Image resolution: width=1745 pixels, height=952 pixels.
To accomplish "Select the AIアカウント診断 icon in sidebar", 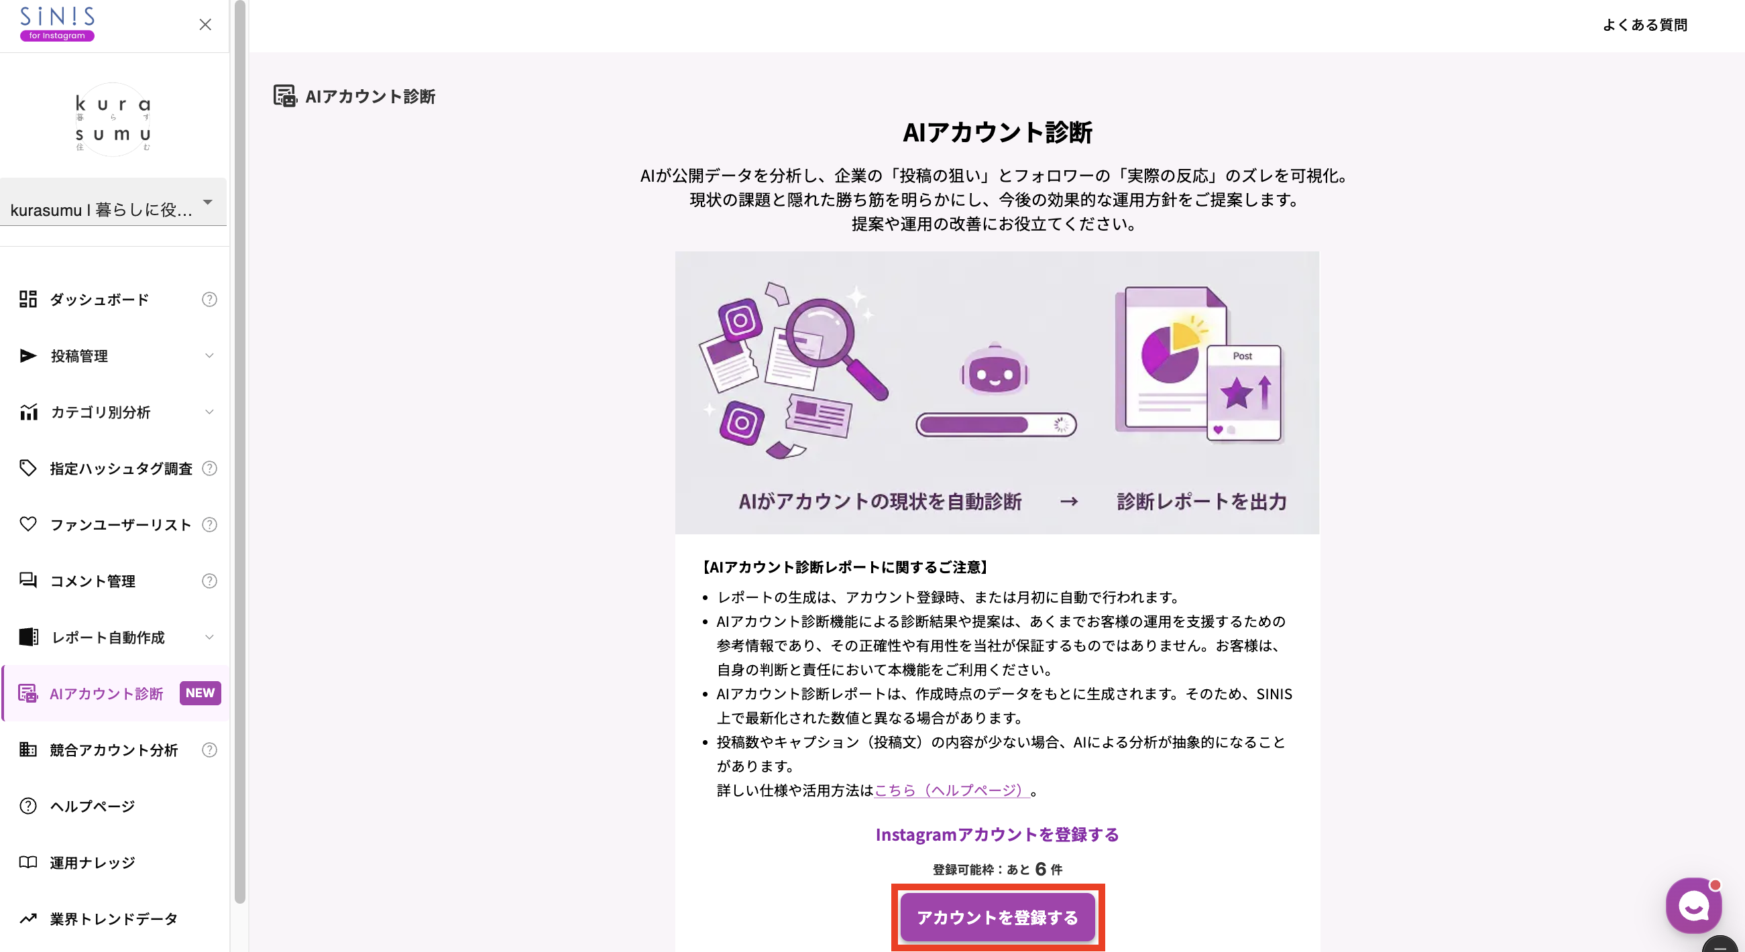I will (27, 693).
